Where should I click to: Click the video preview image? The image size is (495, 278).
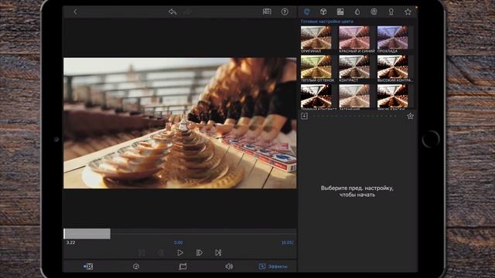180,123
